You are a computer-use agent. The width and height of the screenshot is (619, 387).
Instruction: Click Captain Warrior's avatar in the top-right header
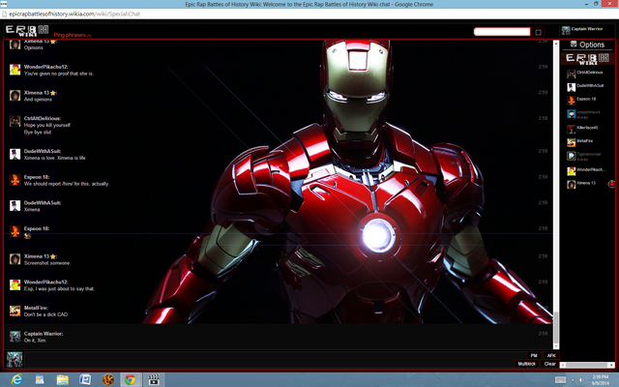[566, 30]
